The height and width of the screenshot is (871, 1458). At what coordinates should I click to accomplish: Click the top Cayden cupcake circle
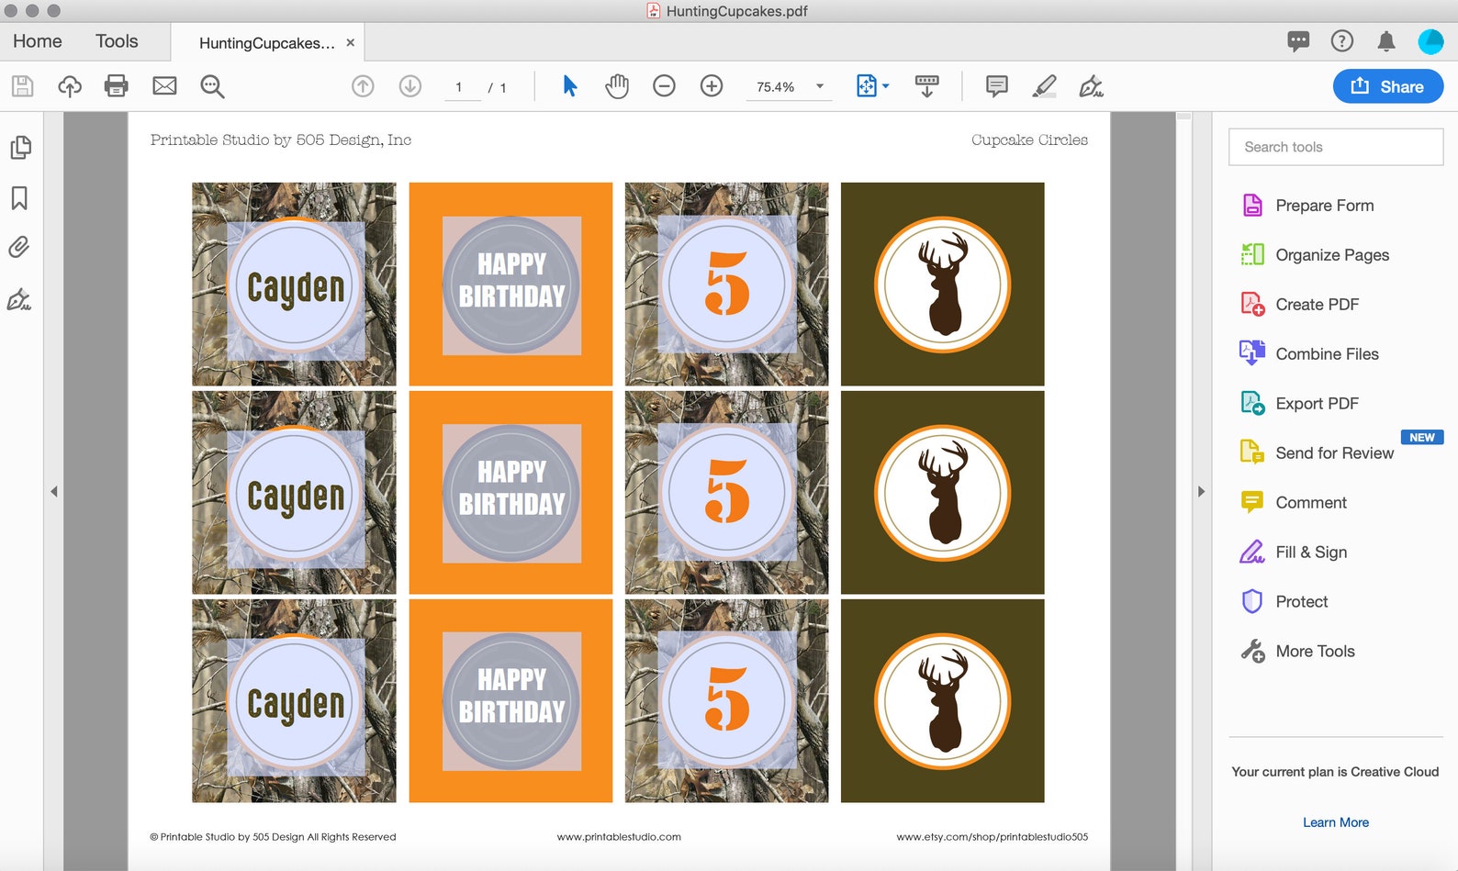(x=295, y=285)
